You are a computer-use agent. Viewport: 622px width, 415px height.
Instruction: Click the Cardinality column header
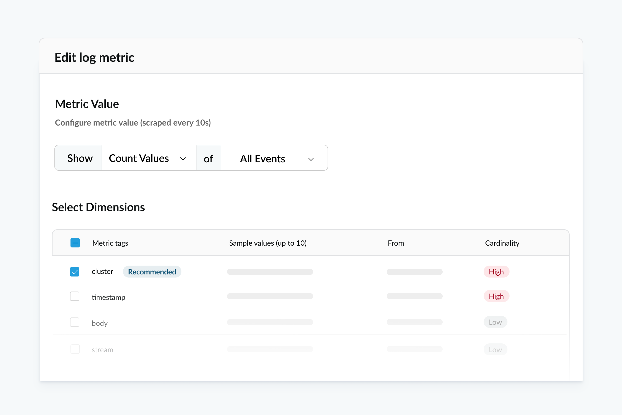(x=502, y=243)
